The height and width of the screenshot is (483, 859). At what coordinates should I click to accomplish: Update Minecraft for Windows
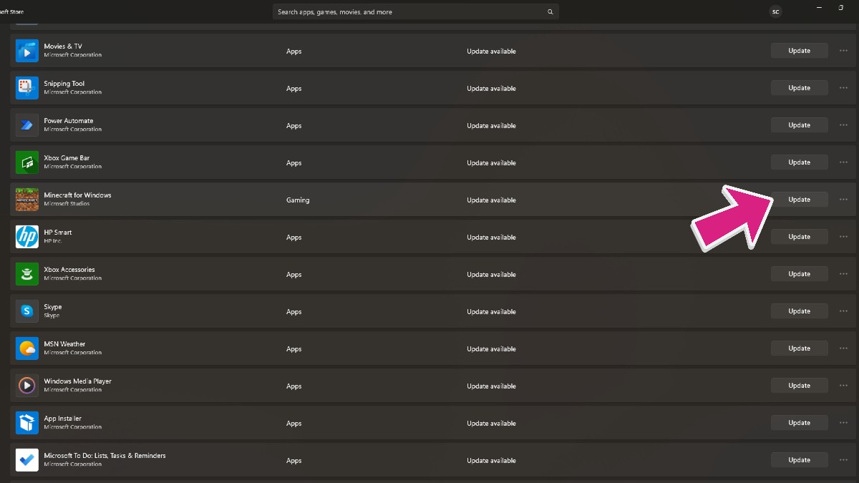coord(799,200)
